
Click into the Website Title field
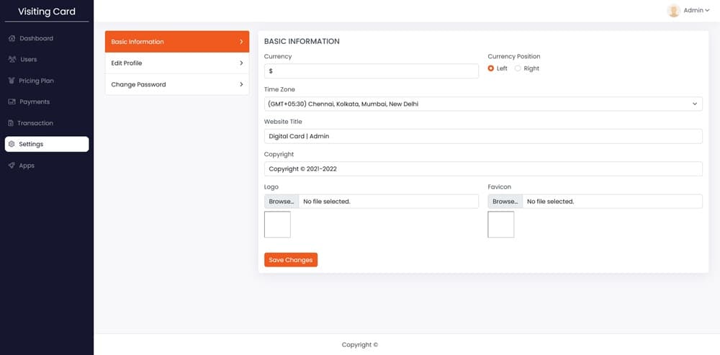pos(482,136)
